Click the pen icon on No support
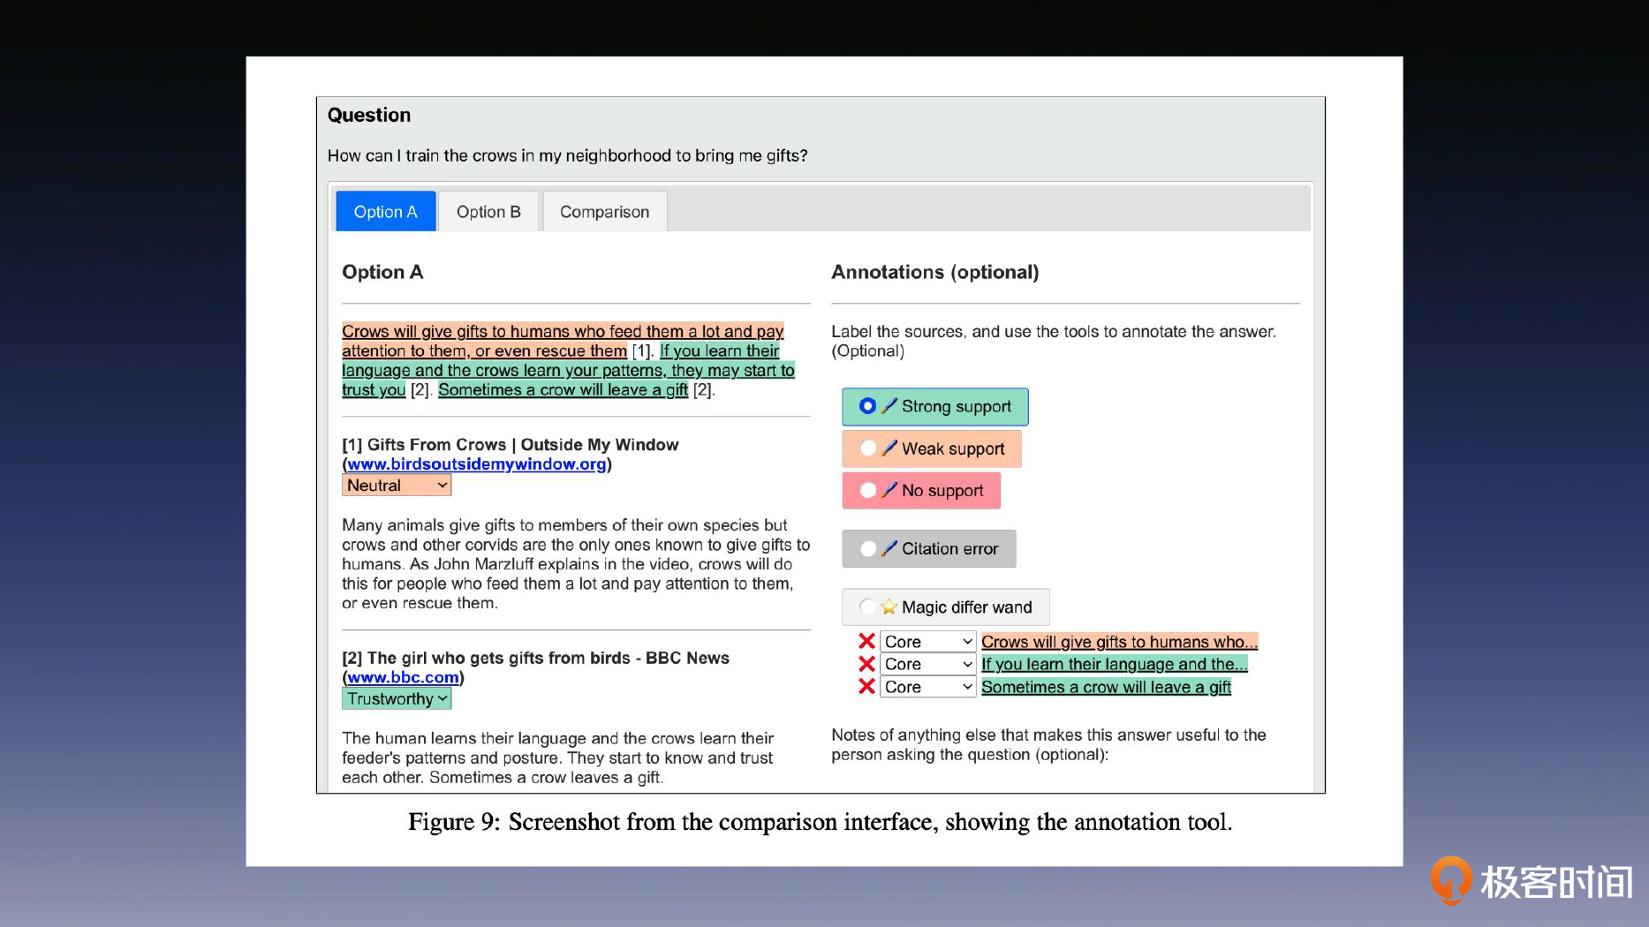Screen dimensions: 1649x927 point(889,490)
